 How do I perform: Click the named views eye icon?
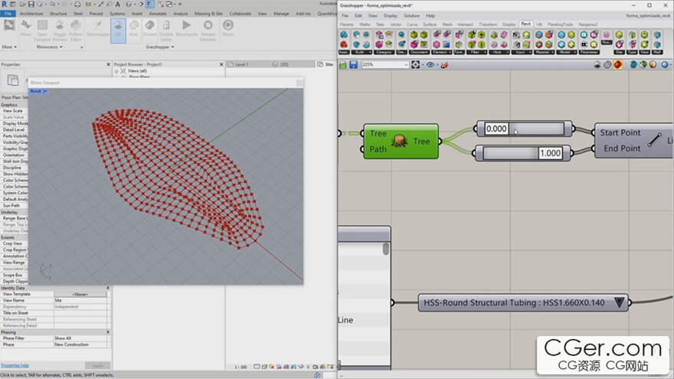click(430, 64)
